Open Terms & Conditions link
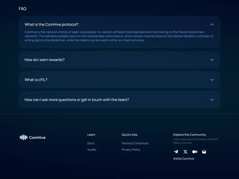The width and height of the screenshot is (239, 179). [x=135, y=143]
